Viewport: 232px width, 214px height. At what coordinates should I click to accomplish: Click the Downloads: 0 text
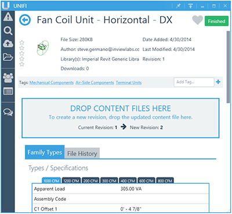pos(75,68)
